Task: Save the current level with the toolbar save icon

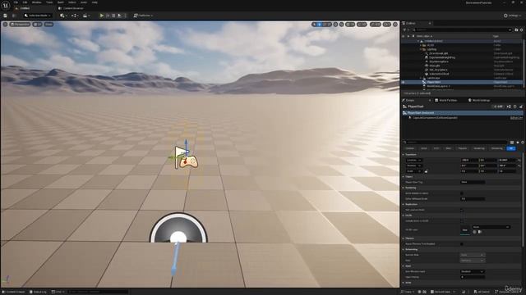Action: coord(5,16)
